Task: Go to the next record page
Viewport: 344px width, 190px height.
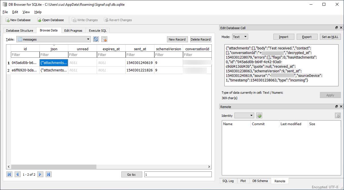Action: pyautogui.click(x=40, y=174)
